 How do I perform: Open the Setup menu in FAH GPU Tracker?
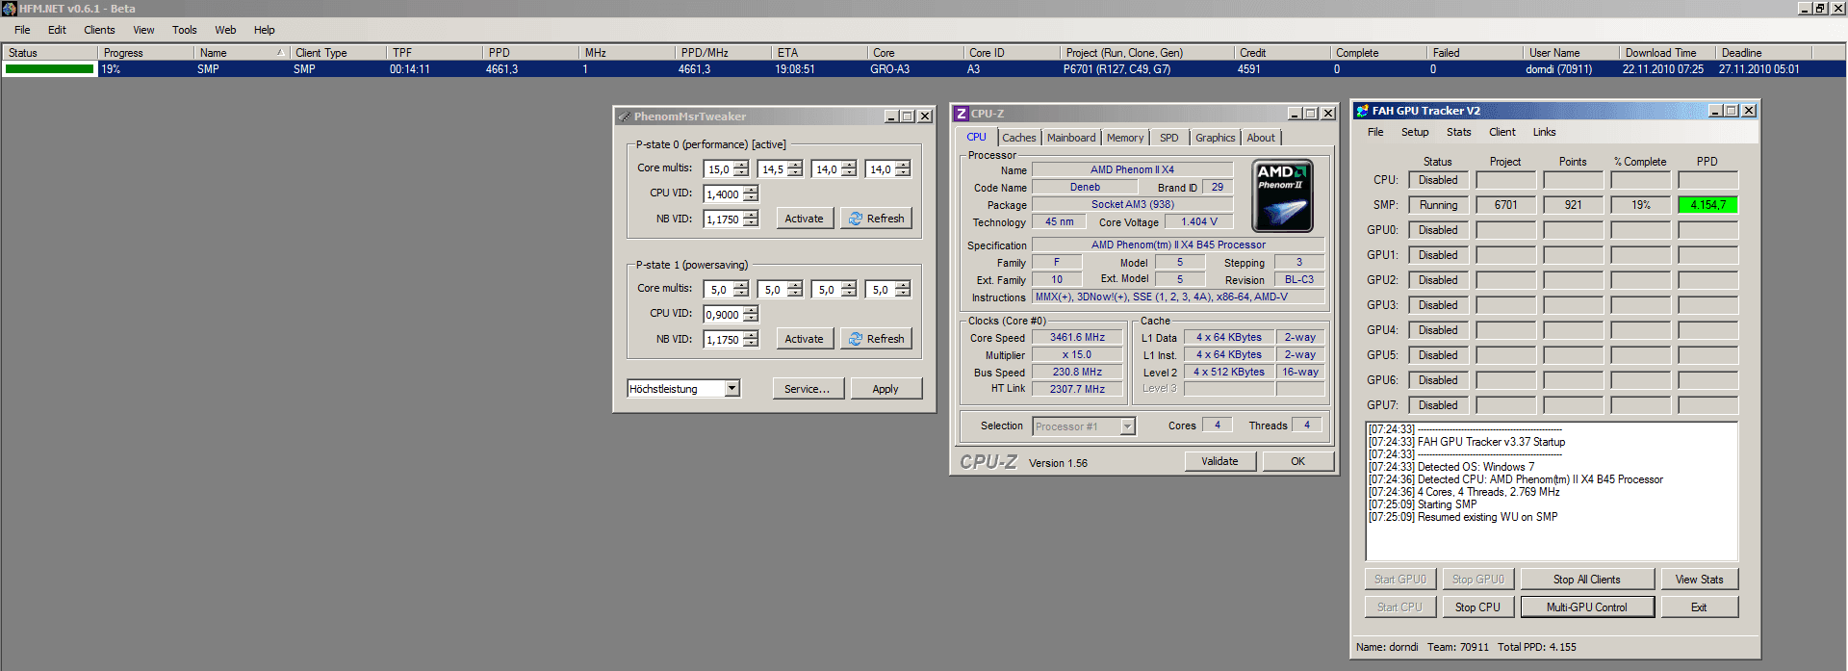[1415, 132]
